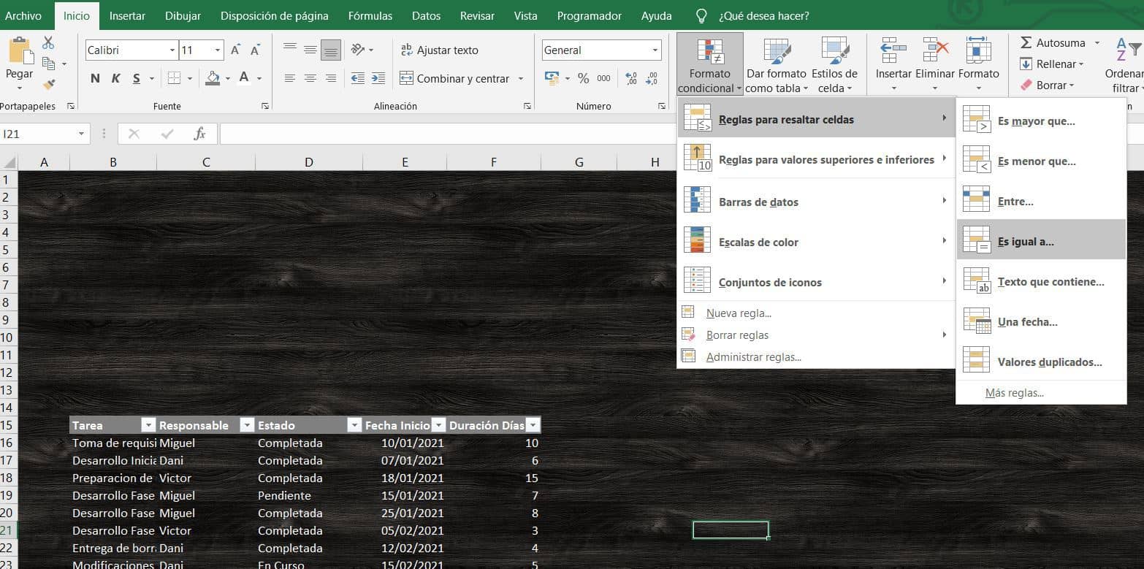Toggle Bold (N) formatting
The image size is (1144, 569).
click(x=95, y=78)
